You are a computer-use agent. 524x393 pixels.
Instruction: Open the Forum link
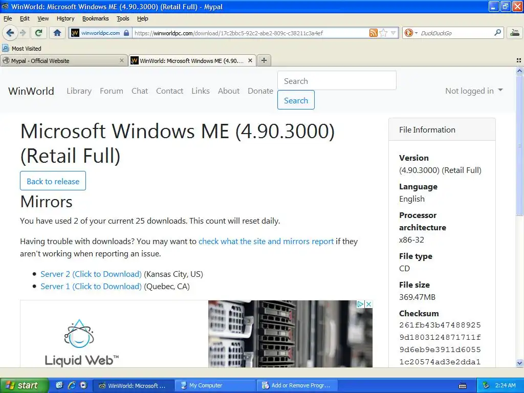(x=111, y=91)
